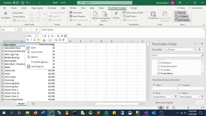Select the Sheet7 tab
206x116 pixels.
coord(21,104)
